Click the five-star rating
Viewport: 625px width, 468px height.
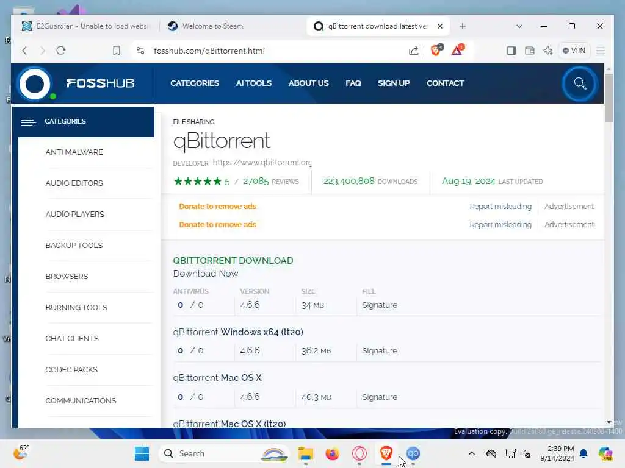click(198, 182)
